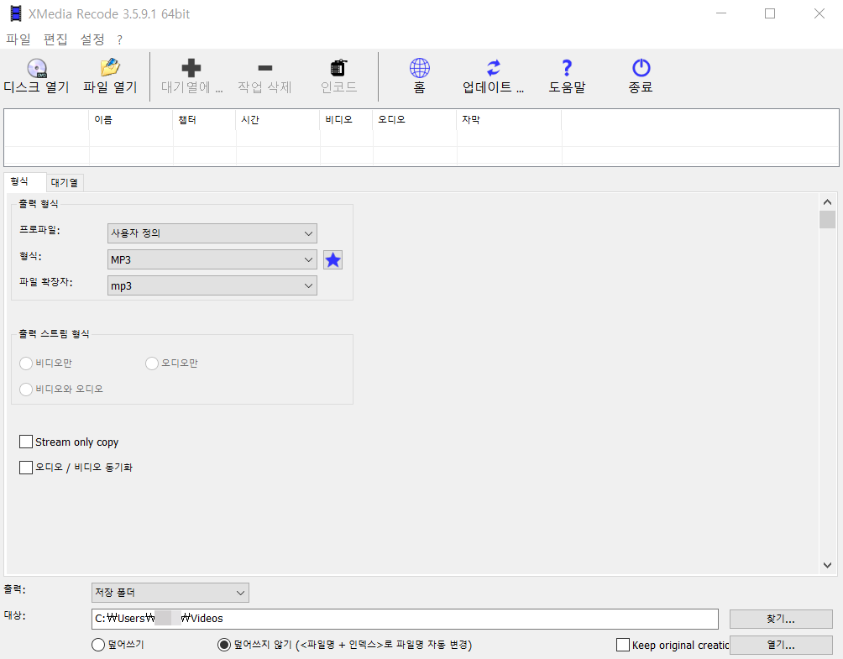The image size is (843, 659).
Task: Click the 자막 column header
Action: point(509,120)
